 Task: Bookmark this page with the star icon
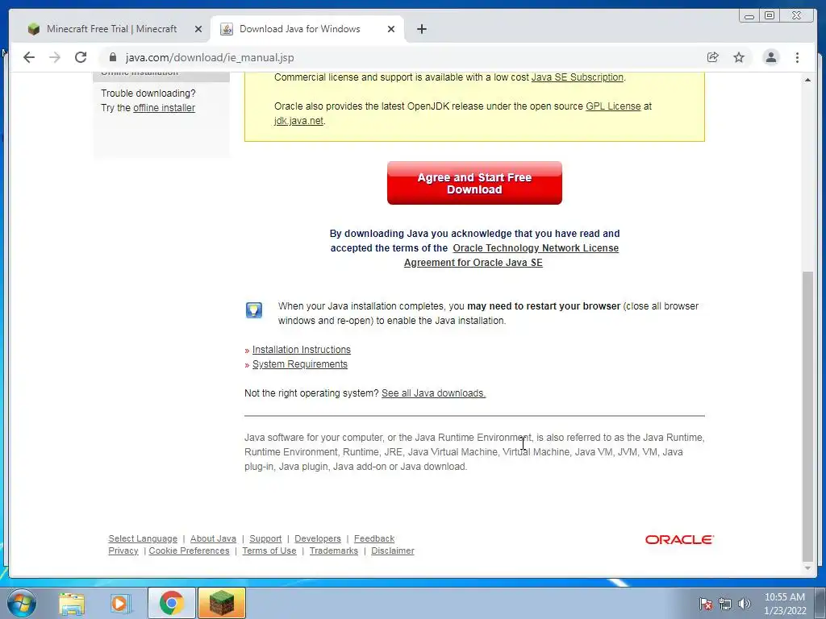739,57
